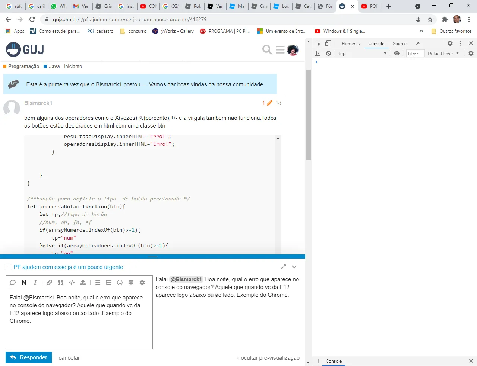Open the JavaScript context 'top' dropdown
The height and width of the screenshot is (366, 477).
[x=362, y=54]
